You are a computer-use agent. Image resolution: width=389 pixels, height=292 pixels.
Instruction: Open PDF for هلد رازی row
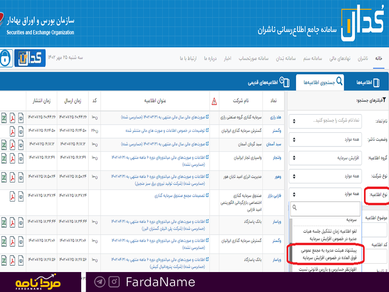13,118
